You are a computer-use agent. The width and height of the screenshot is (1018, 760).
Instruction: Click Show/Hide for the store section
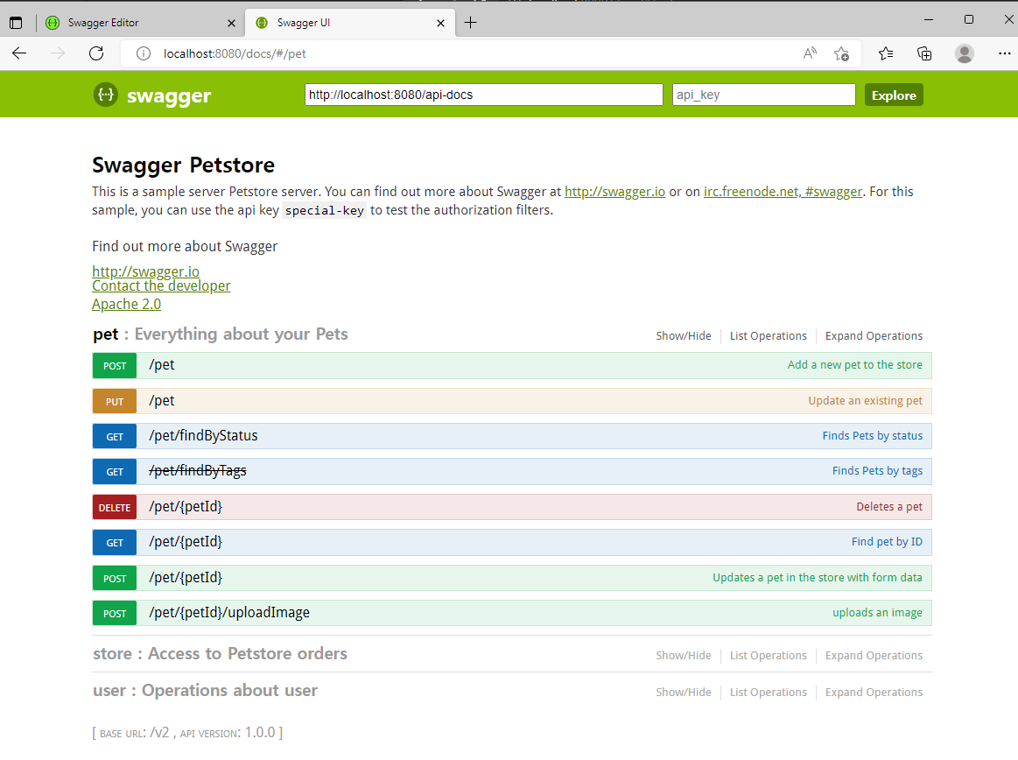[683, 656]
